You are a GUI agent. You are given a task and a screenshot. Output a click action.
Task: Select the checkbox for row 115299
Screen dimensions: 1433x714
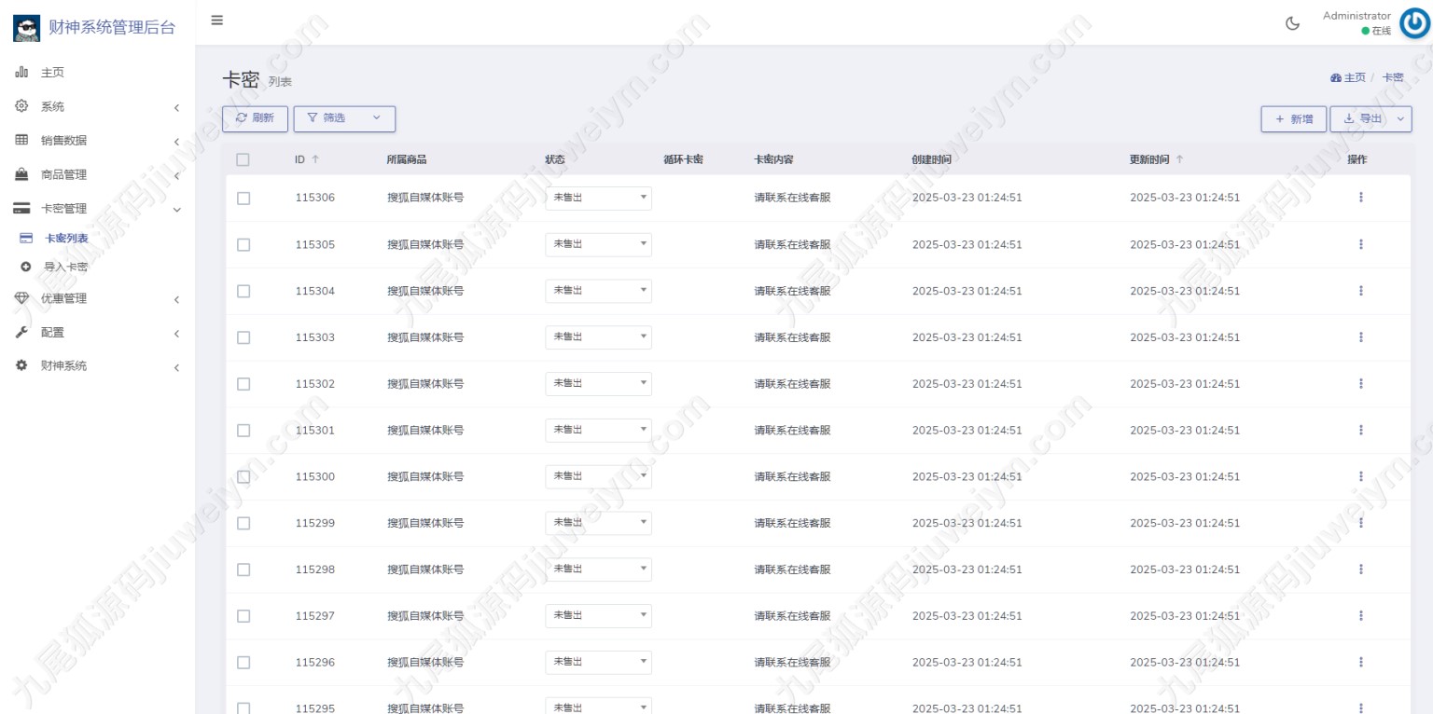pyautogui.click(x=243, y=523)
